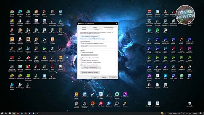The height and width of the screenshot is (115, 204).
Task: Select the V Rising desktop shortcut
Action: [x=28, y=86]
